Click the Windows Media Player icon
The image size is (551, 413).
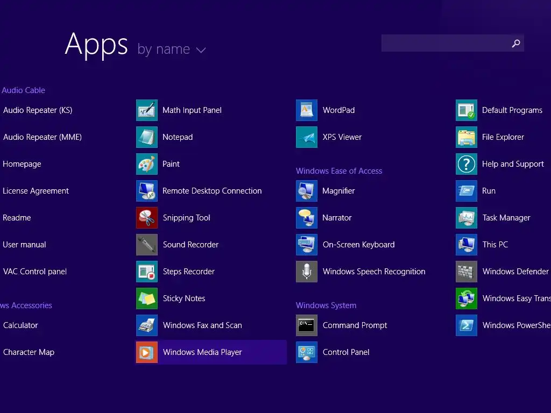point(147,352)
